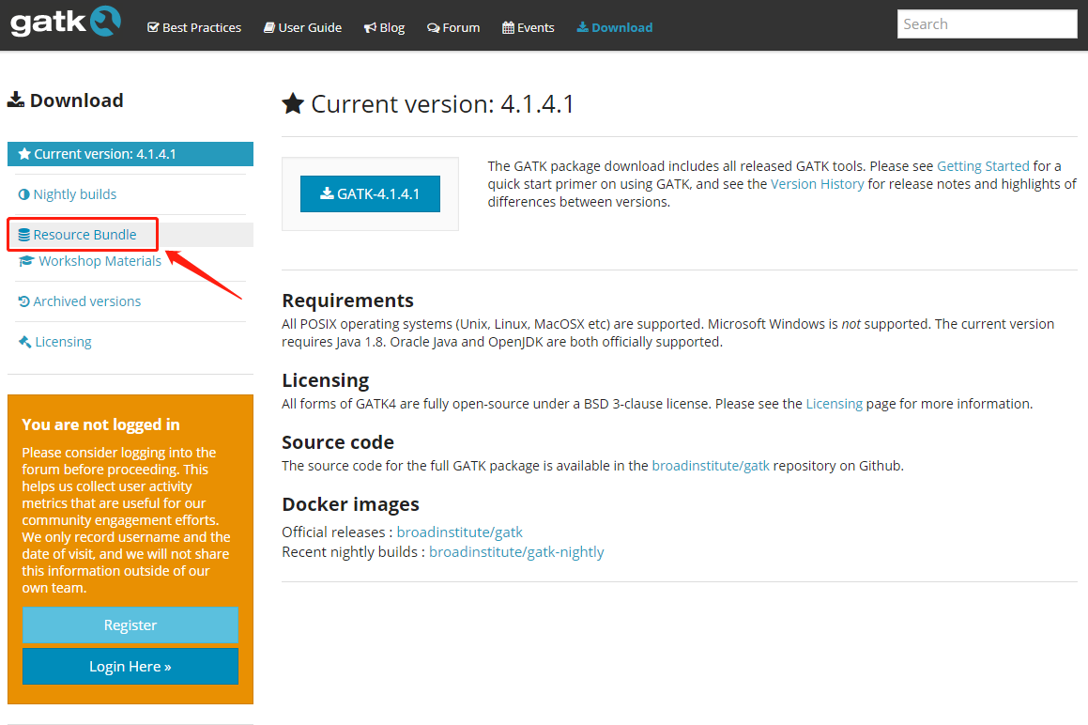
Task: Click the GATK-4.1.4.1 download button
Action: coord(370,193)
